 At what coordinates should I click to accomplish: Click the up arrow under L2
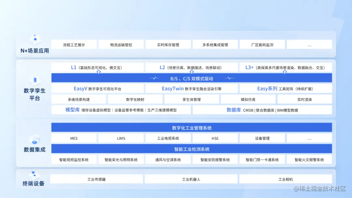(192, 72)
